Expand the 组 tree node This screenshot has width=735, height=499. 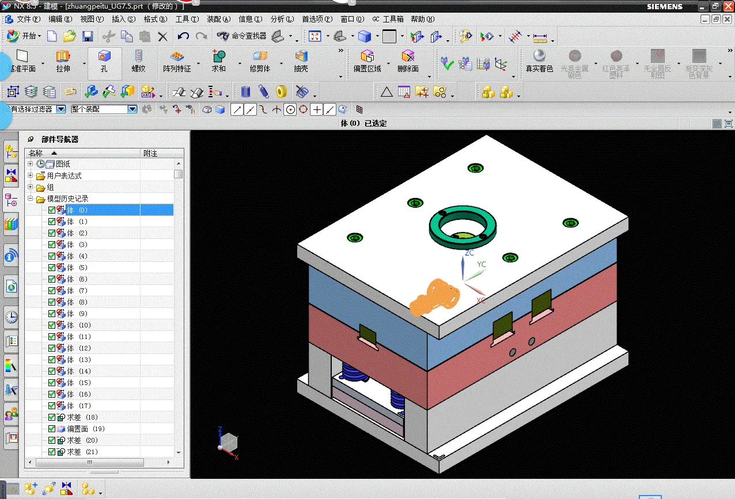(x=31, y=187)
